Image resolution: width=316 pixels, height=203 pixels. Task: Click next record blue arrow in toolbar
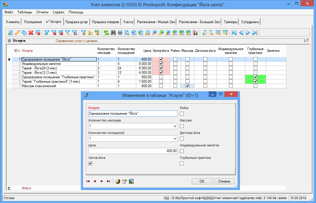click(248, 33)
